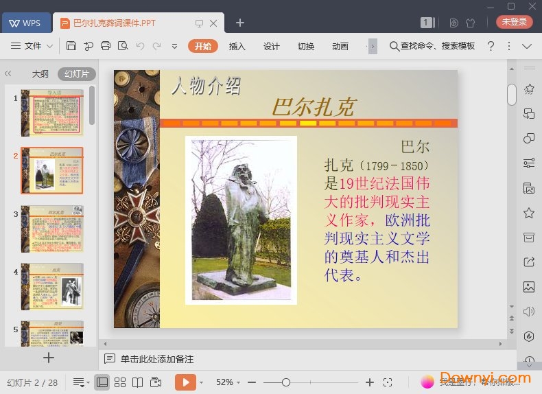Click the WPS home tab

pos(26,23)
